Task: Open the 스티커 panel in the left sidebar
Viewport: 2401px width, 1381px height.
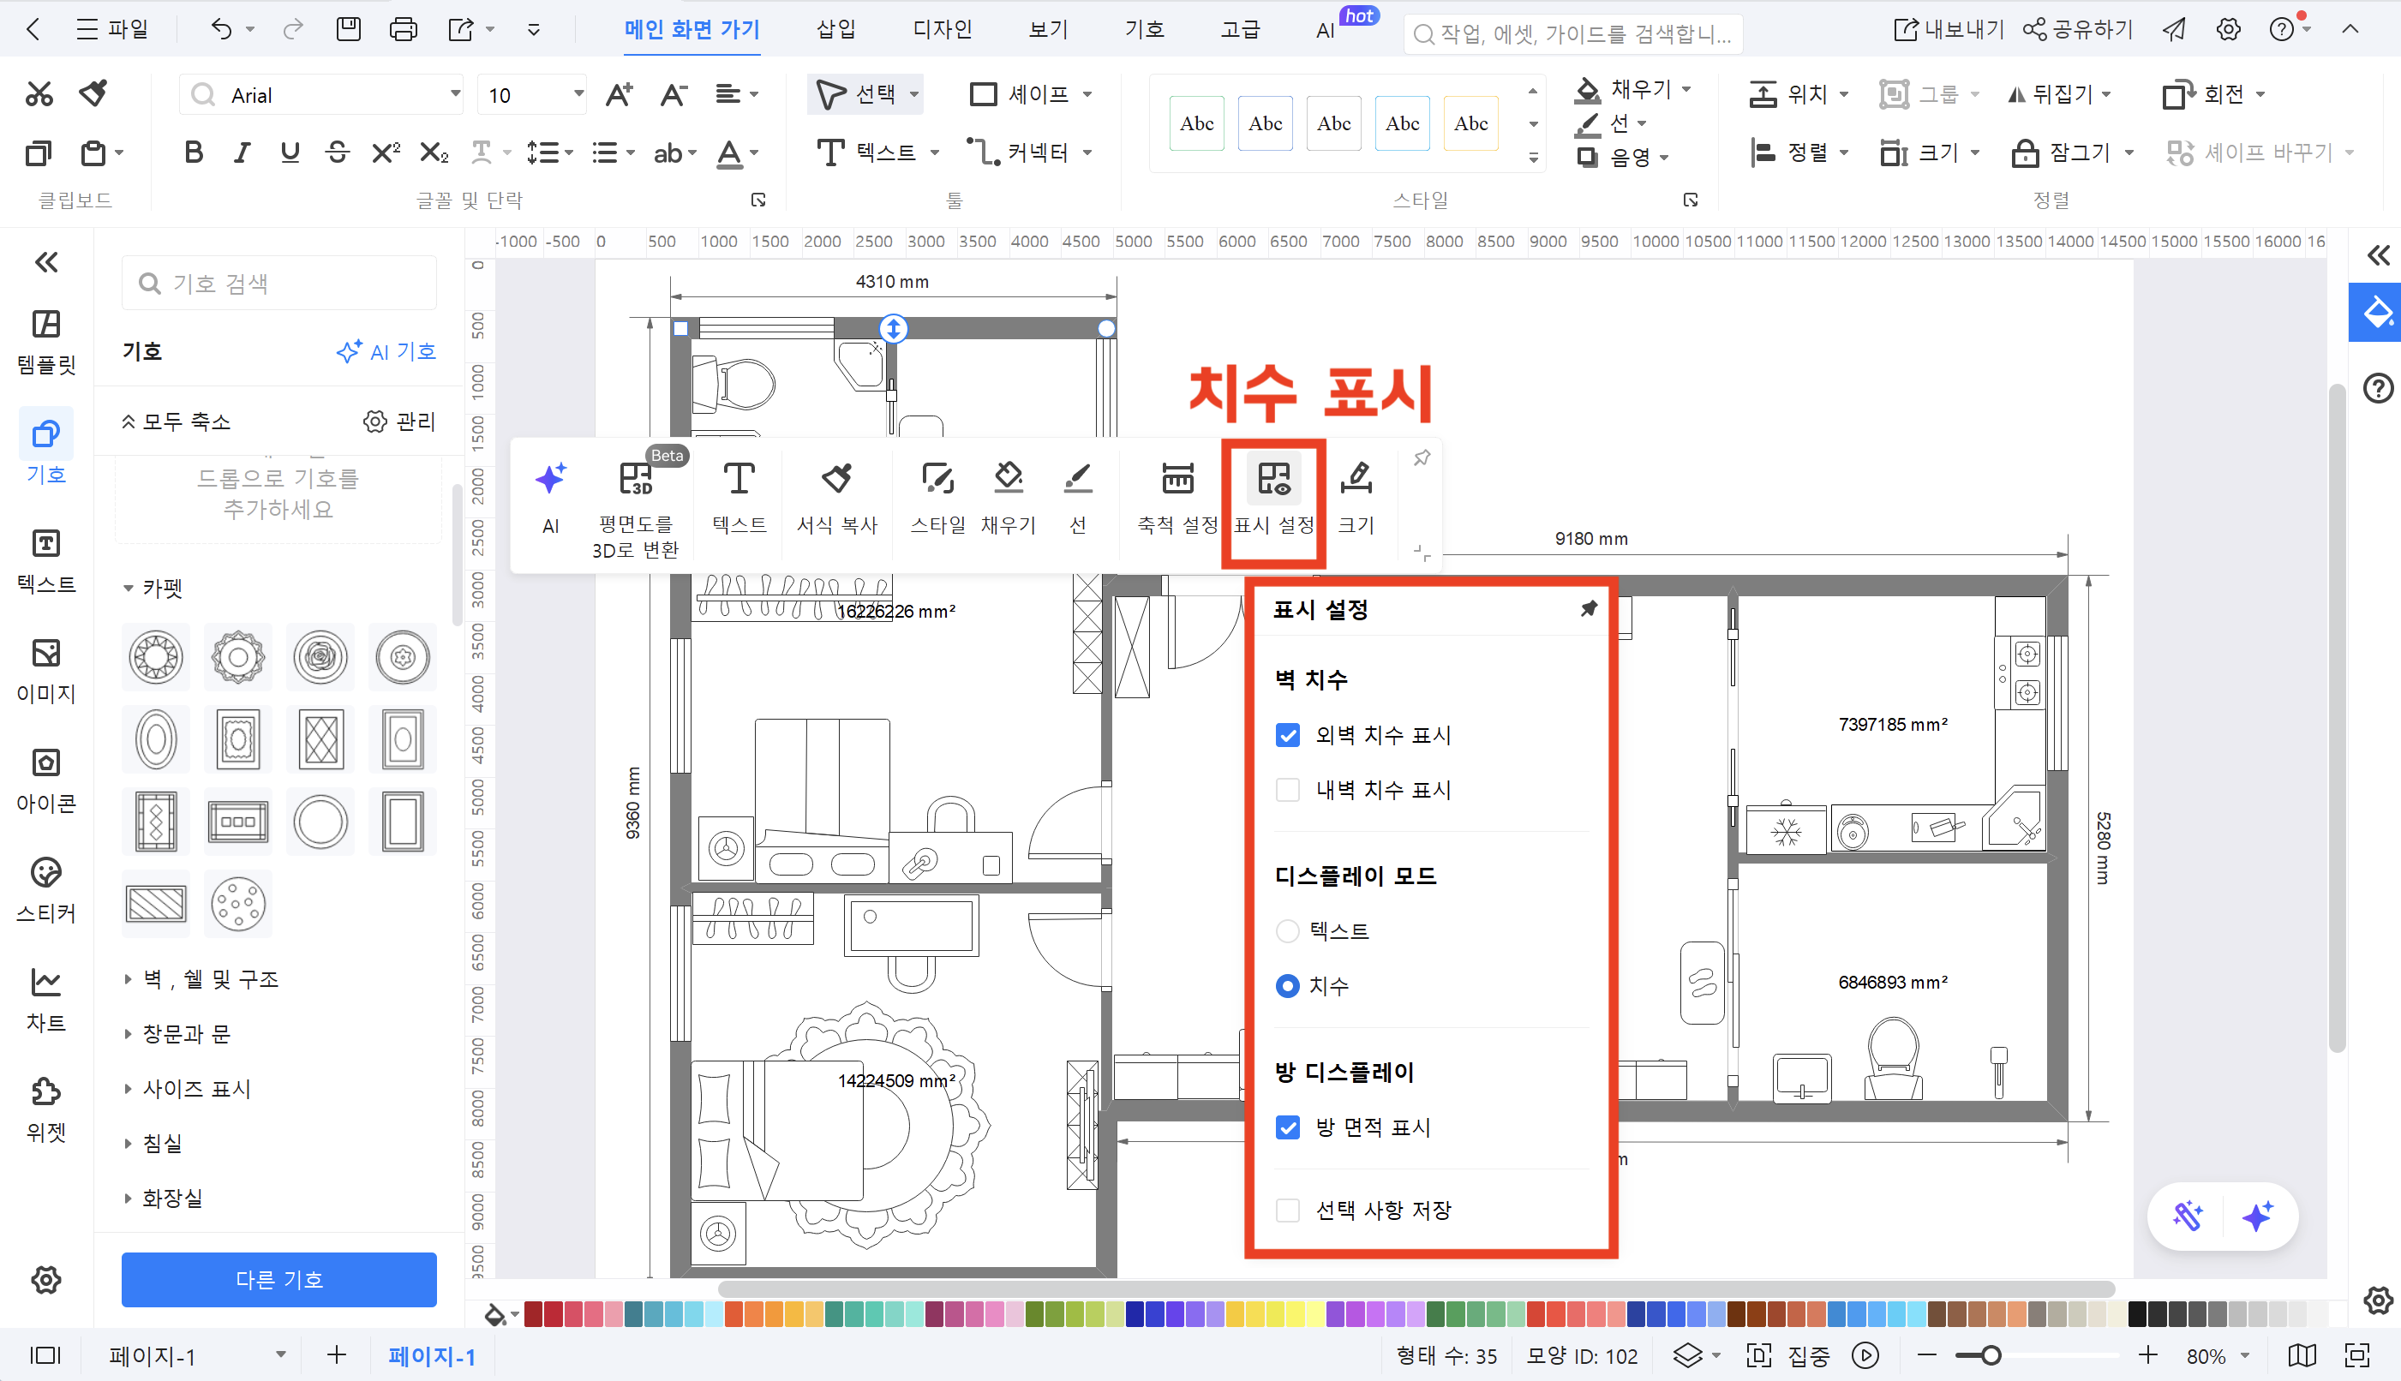Action: 45,889
